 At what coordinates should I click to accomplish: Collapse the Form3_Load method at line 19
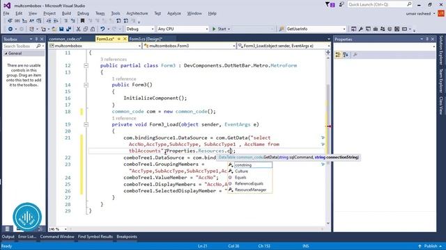click(x=86, y=124)
